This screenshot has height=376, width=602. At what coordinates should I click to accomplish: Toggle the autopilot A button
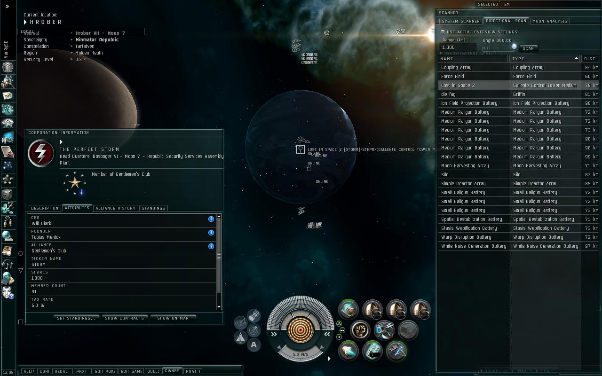tap(254, 345)
